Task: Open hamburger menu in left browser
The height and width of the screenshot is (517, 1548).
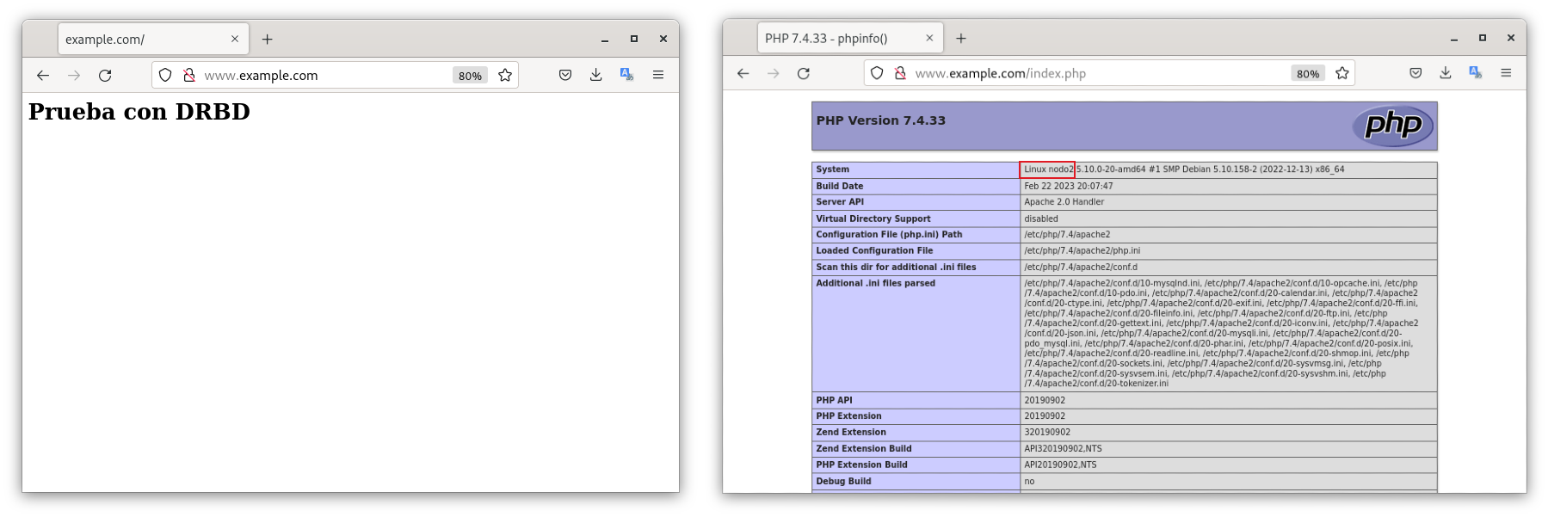Action: coord(658,76)
